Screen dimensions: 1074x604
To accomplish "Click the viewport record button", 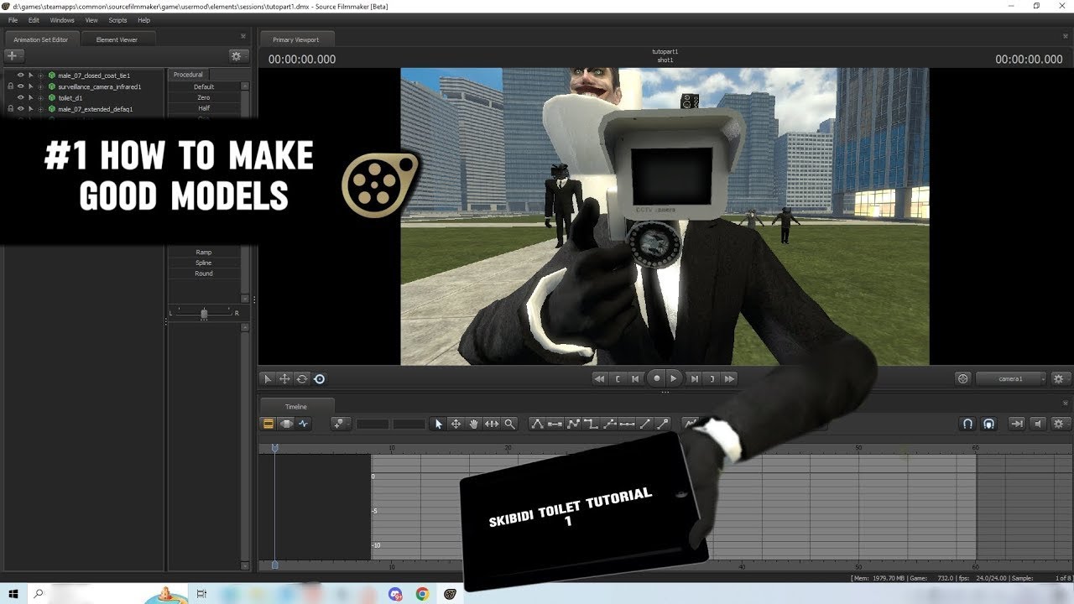I will coord(657,379).
